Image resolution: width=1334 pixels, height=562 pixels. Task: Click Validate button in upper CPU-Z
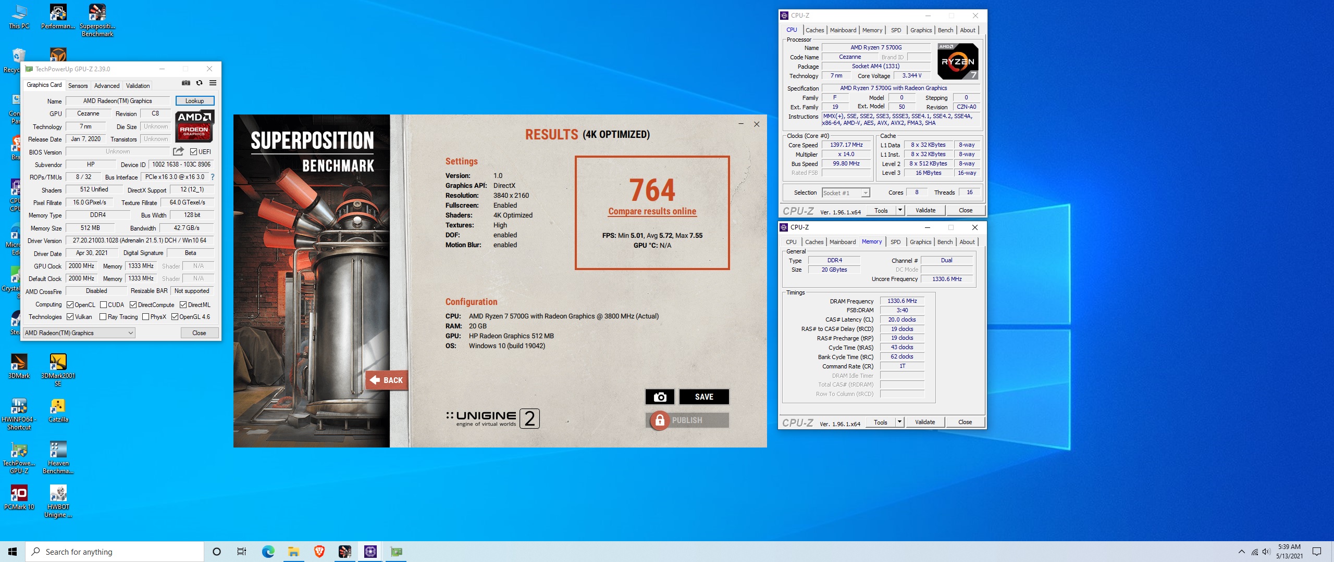(x=925, y=210)
